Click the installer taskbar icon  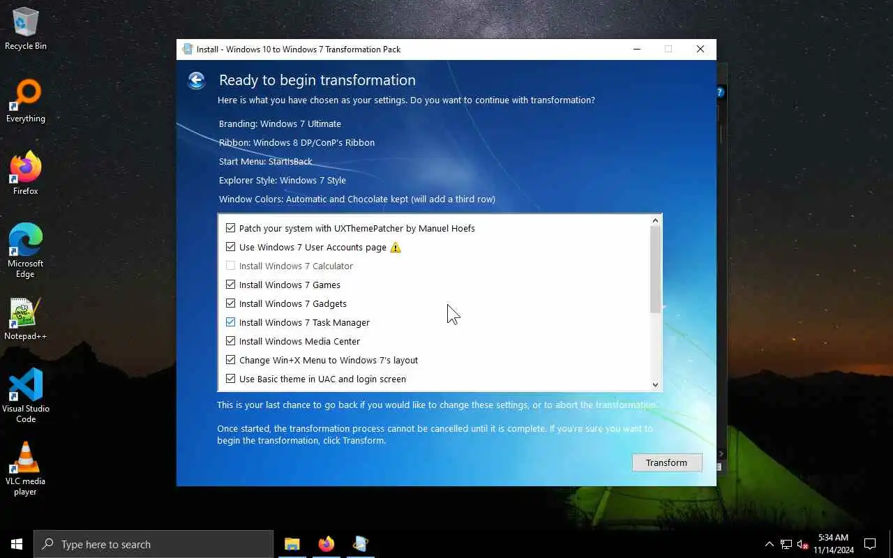click(x=360, y=544)
